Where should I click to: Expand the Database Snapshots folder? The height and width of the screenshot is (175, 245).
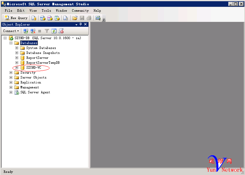[17, 53]
